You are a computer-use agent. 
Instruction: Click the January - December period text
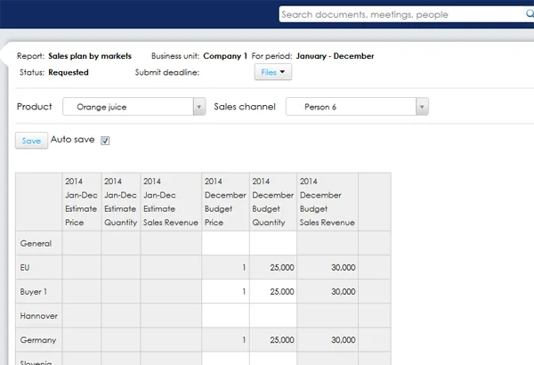pos(336,56)
